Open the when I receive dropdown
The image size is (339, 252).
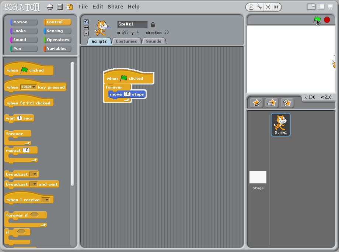tap(46, 200)
